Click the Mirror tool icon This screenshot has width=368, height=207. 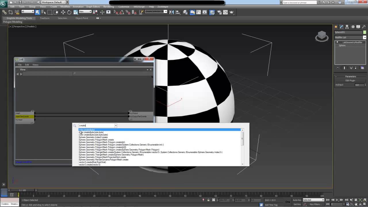172,12
